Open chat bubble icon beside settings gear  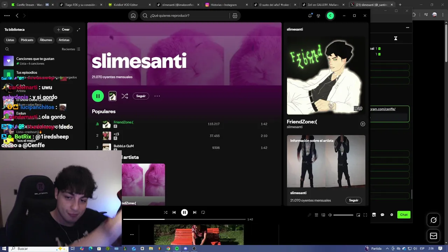382,215
